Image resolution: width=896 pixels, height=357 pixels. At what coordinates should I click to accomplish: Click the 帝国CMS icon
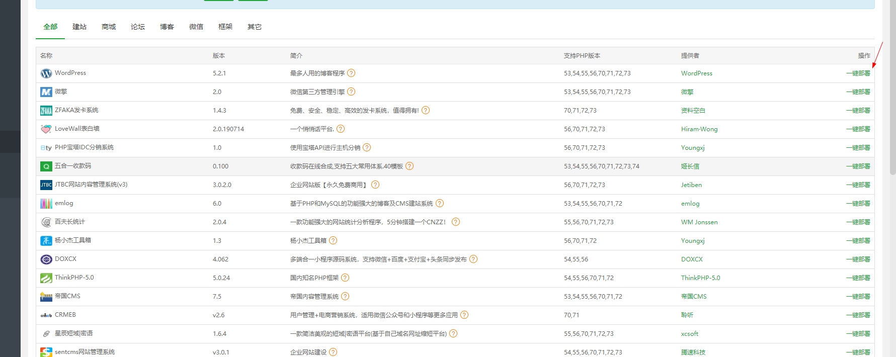click(x=46, y=297)
